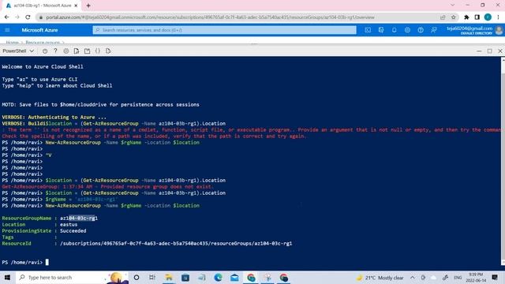Open the teja gmail account directory label
Image resolution: width=505 pixels, height=284 pixels.
pyautogui.click(x=469, y=30)
